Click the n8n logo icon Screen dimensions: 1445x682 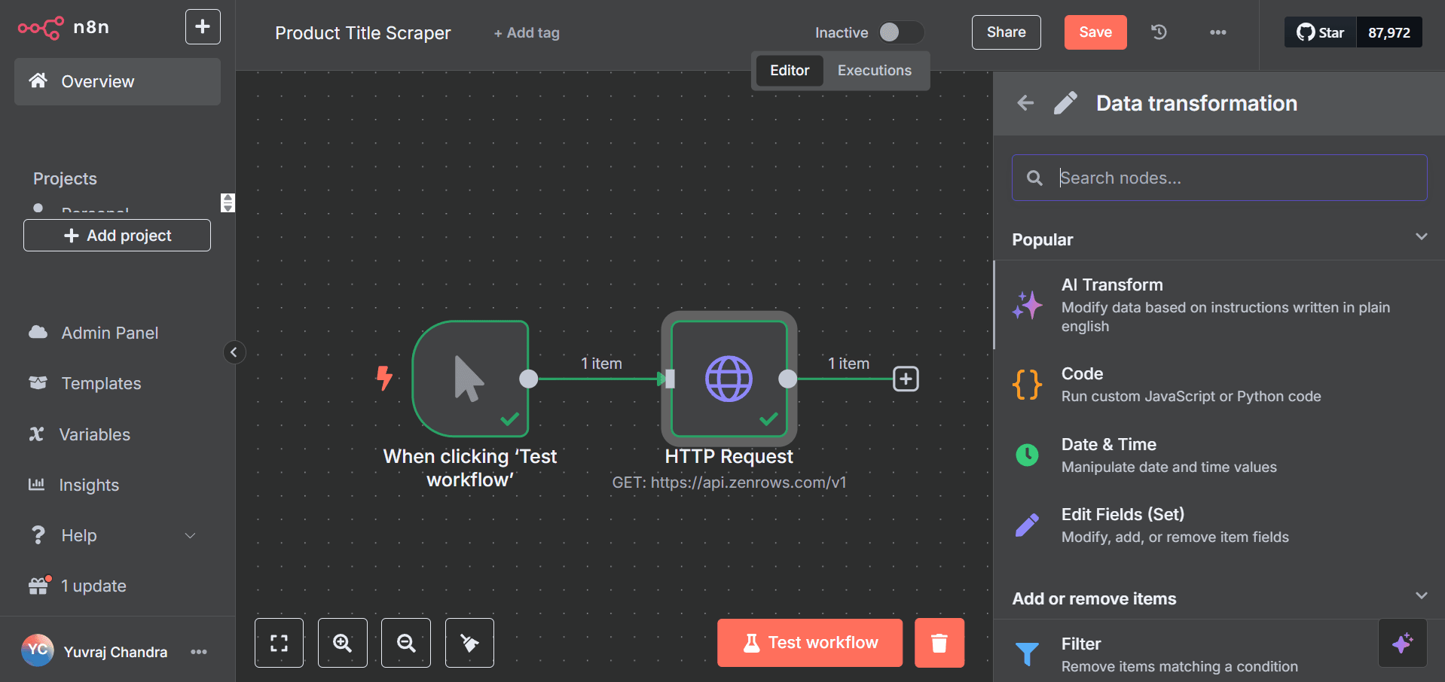pyautogui.click(x=41, y=28)
